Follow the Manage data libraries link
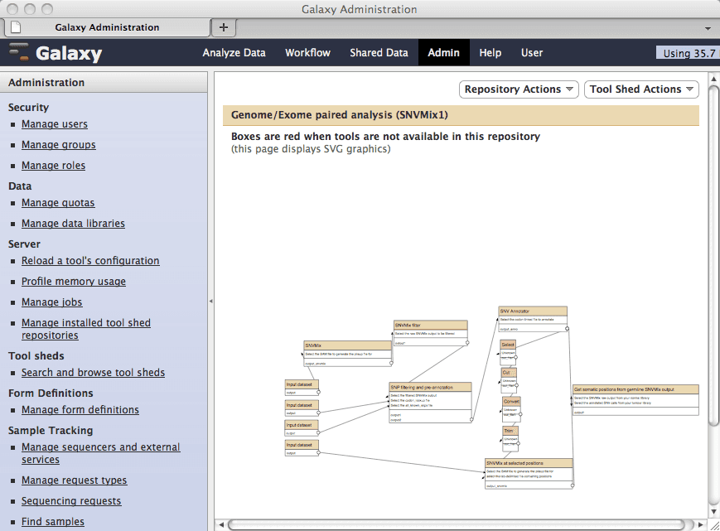This screenshot has width=720, height=531. (x=73, y=224)
